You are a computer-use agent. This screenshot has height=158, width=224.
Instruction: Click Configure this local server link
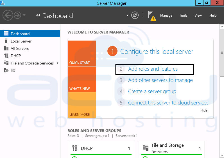(157, 52)
